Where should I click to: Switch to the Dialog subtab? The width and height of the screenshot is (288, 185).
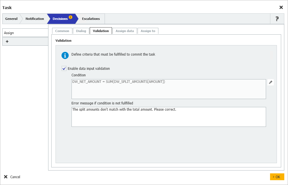coord(81,31)
